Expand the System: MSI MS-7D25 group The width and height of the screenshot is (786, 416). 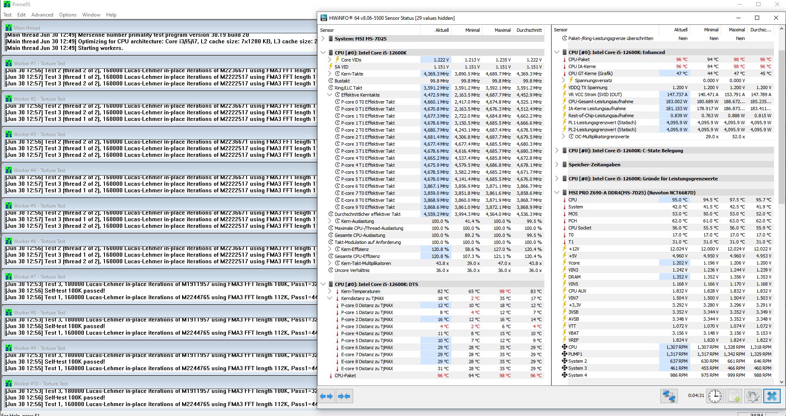(x=323, y=39)
